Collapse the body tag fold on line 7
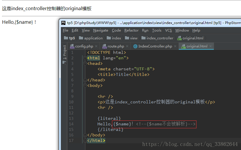The image size is (241, 150). [85, 85]
